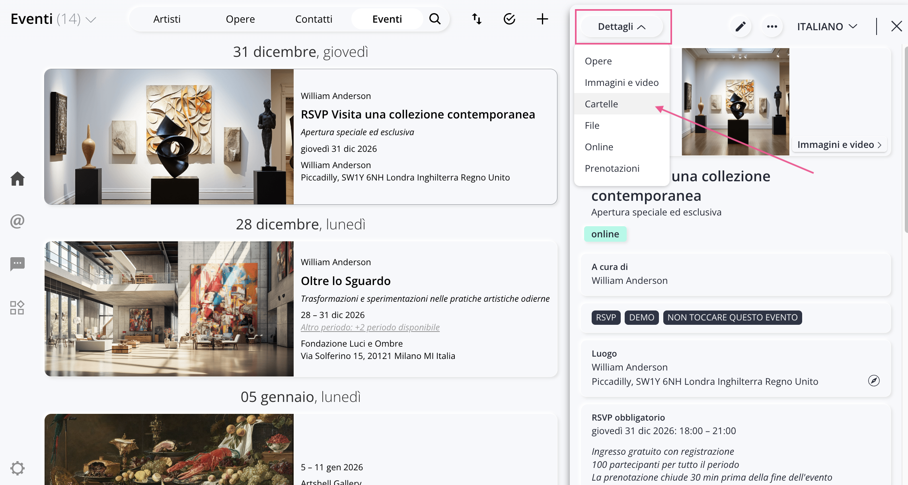Click the Immagini e video button
Image resolution: width=908 pixels, height=485 pixels.
coord(840,145)
